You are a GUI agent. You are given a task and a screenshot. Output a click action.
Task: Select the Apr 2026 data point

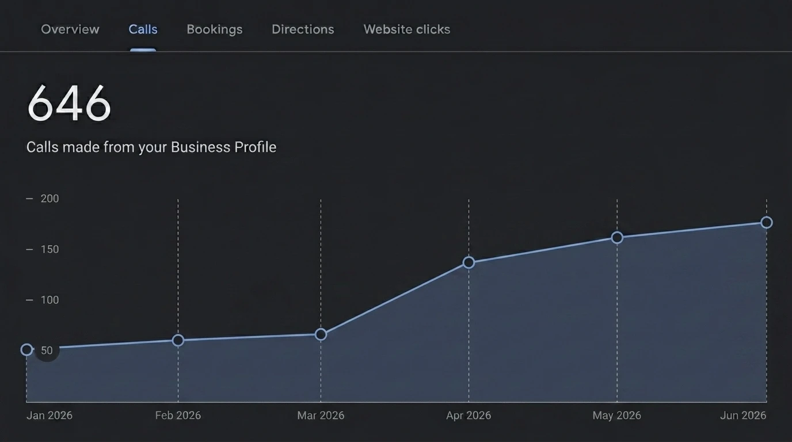(469, 262)
